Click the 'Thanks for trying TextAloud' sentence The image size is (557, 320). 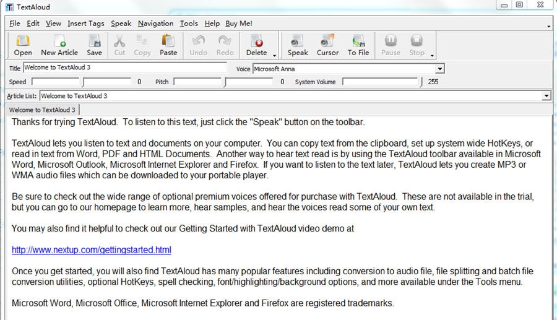coord(188,122)
